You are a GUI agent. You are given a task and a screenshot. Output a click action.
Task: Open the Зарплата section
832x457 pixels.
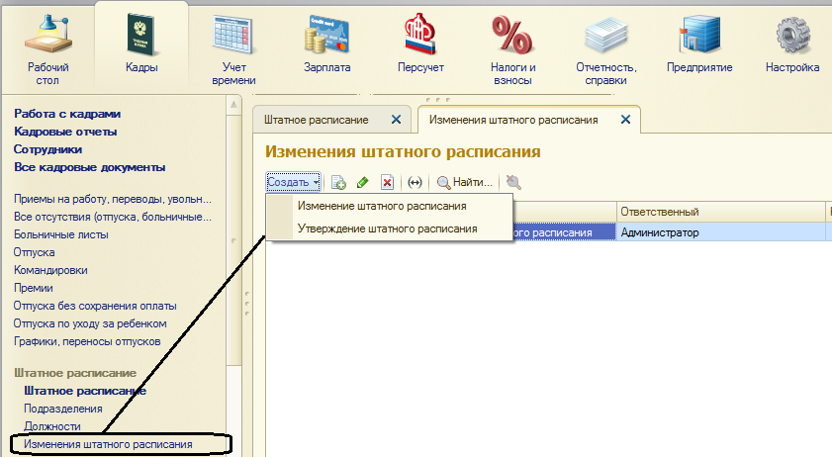326,46
